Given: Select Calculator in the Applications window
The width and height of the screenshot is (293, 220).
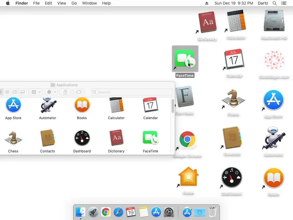Looking at the screenshot, I should point(116,105).
